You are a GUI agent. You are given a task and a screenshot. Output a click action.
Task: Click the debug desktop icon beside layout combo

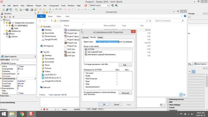point(116,6)
